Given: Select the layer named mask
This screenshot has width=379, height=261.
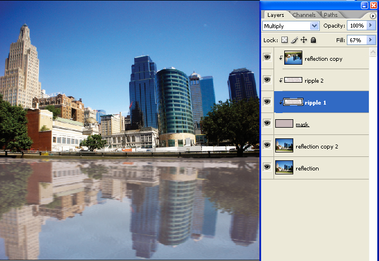Looking at the screenshot, I should pos(302,124).
